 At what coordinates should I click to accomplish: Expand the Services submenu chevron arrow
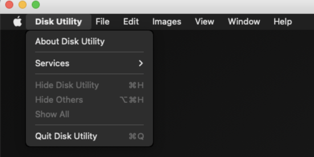point(141,63)
